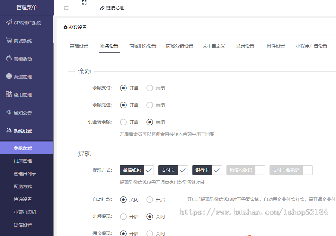Screen dimensions: 336x236
Task: Click the 营销活动 flame icon
Action: click(9, 58)
